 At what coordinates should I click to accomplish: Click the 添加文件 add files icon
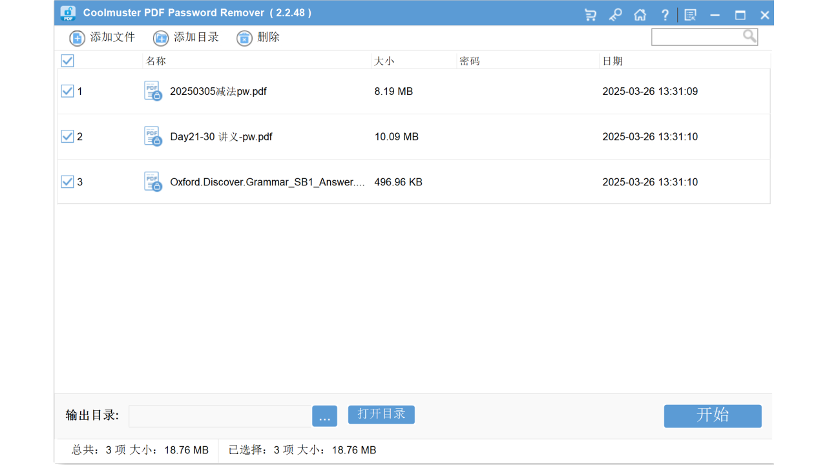(x=77, y=38)
